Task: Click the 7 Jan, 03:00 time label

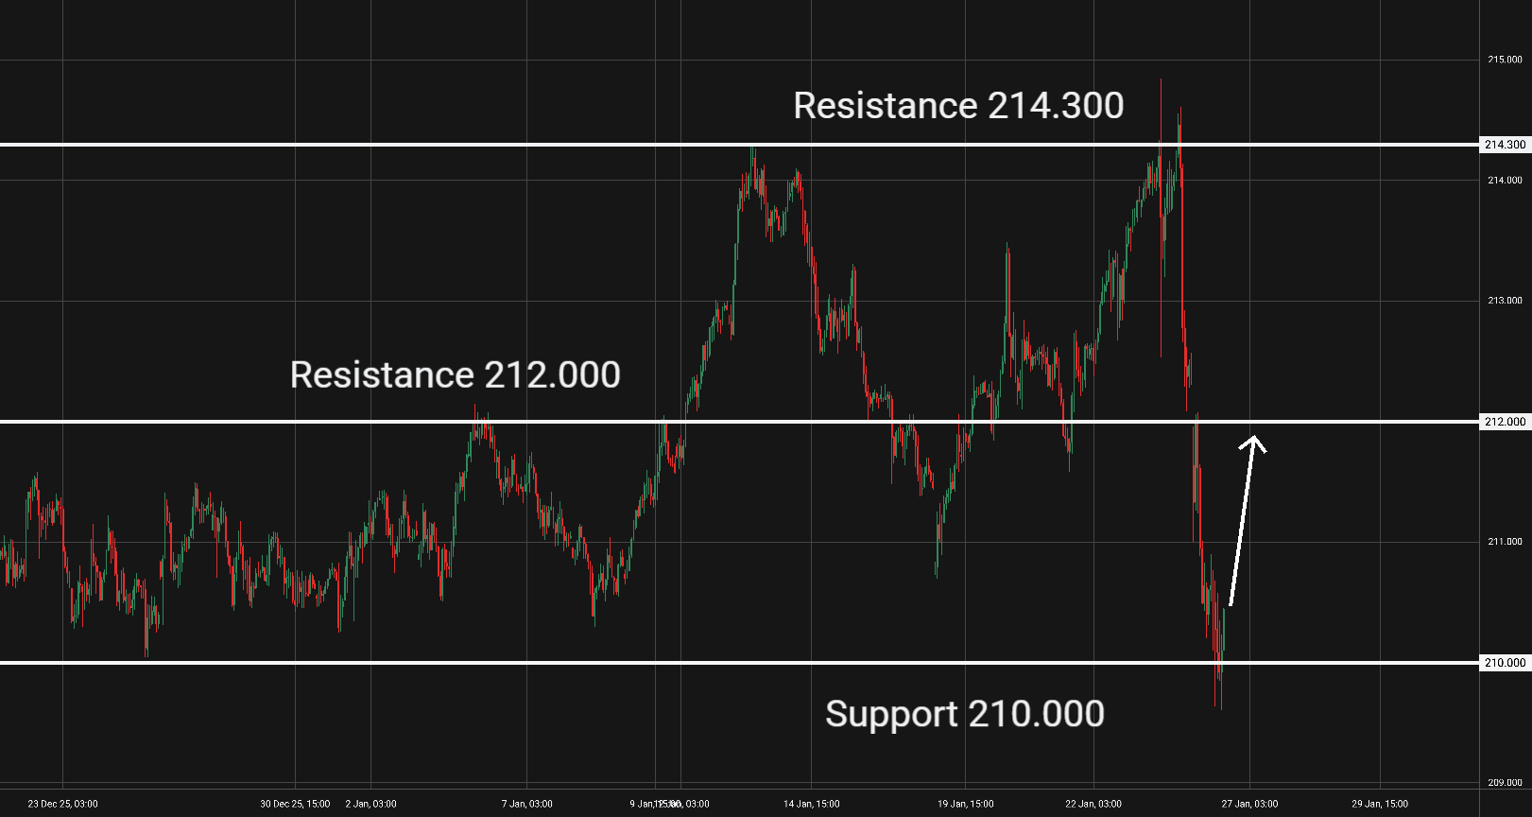Action: (x=526, y=804)
